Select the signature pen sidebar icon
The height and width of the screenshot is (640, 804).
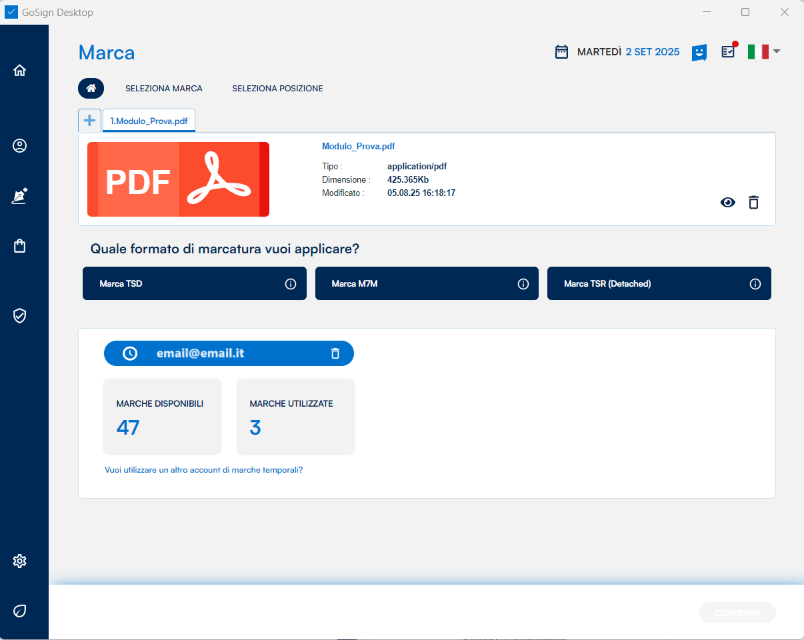19,196
